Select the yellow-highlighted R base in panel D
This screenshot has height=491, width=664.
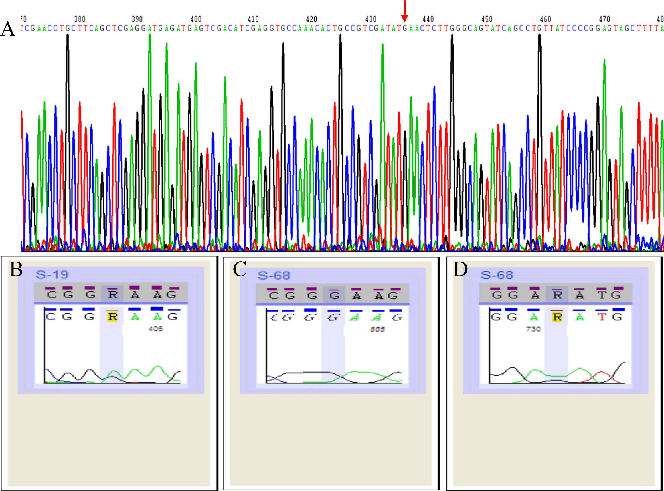pyautogui.click(x=557, y=317)
